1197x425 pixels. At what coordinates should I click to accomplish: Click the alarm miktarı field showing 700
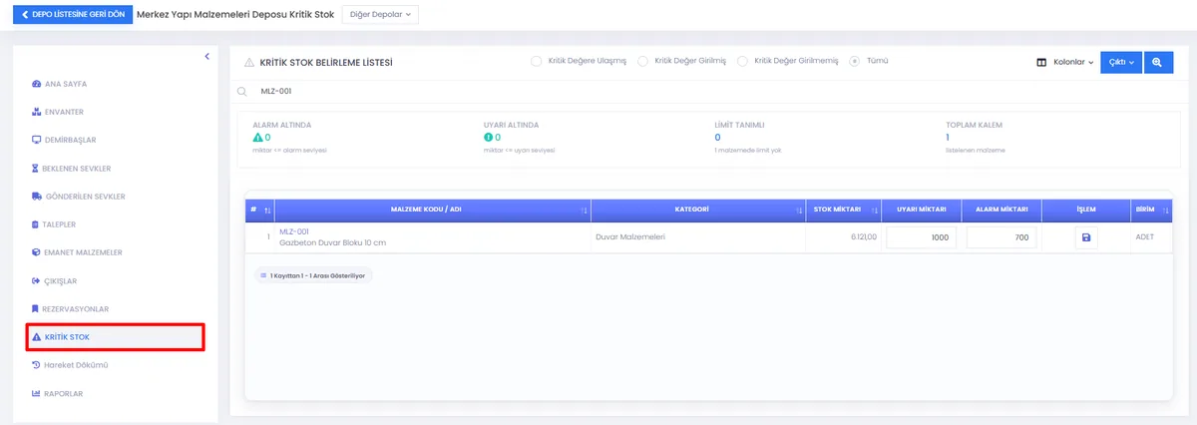(1001, 237)
